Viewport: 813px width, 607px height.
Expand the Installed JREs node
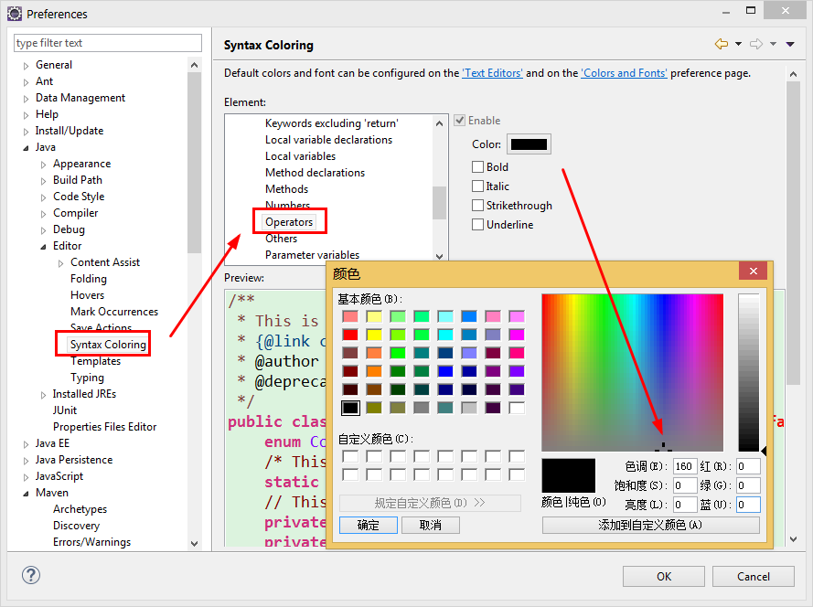(44, 395)
